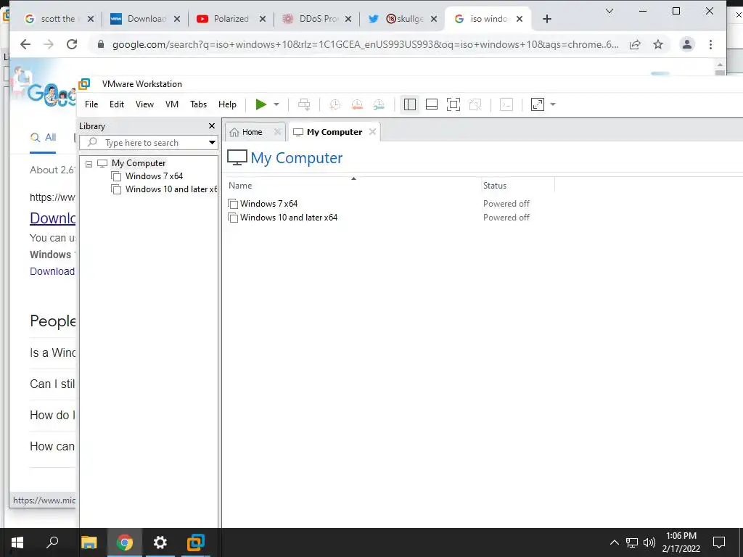
Task: Click Send Ctrl+Alt+Del toolbar icon
Action: (304, 104)
